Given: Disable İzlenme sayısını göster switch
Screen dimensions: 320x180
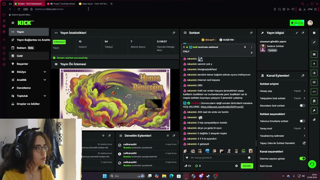Looking at the screenshot, I should tap(302, 158).
